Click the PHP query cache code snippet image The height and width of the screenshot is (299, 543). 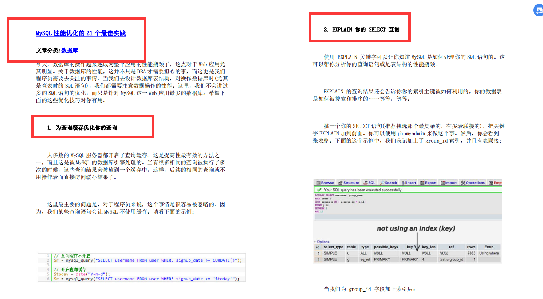(x=142, y=267)
